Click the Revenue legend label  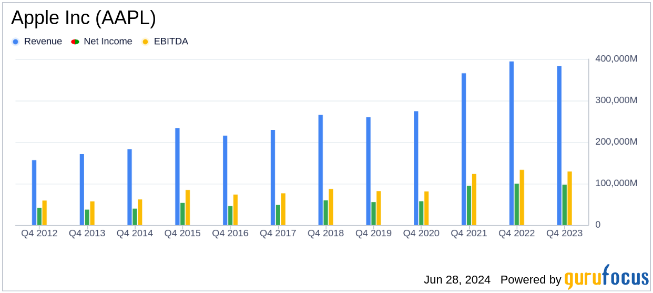[x=43, y=42]
